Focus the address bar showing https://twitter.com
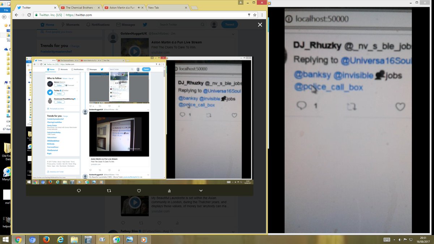 coord(79,15)
